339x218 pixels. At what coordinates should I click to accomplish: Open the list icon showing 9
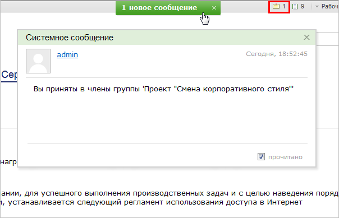(x=298, y=7)
